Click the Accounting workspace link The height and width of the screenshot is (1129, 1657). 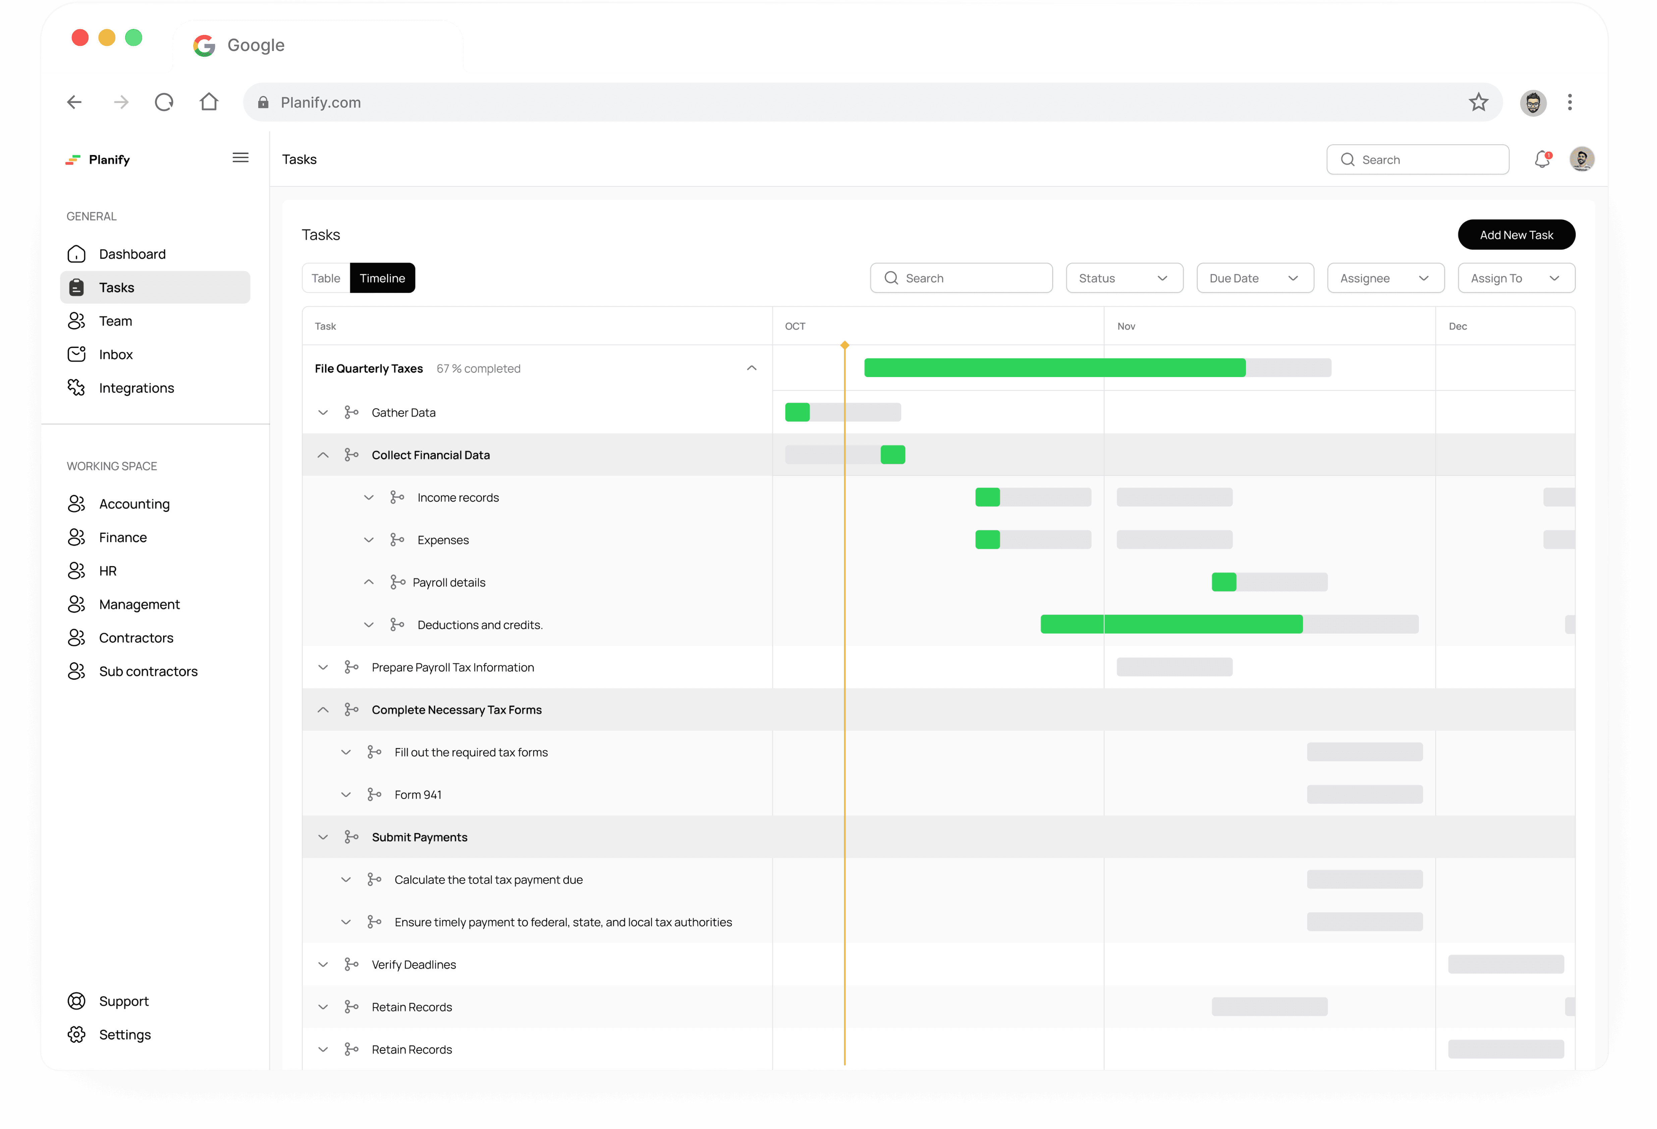tap(134, 503)
